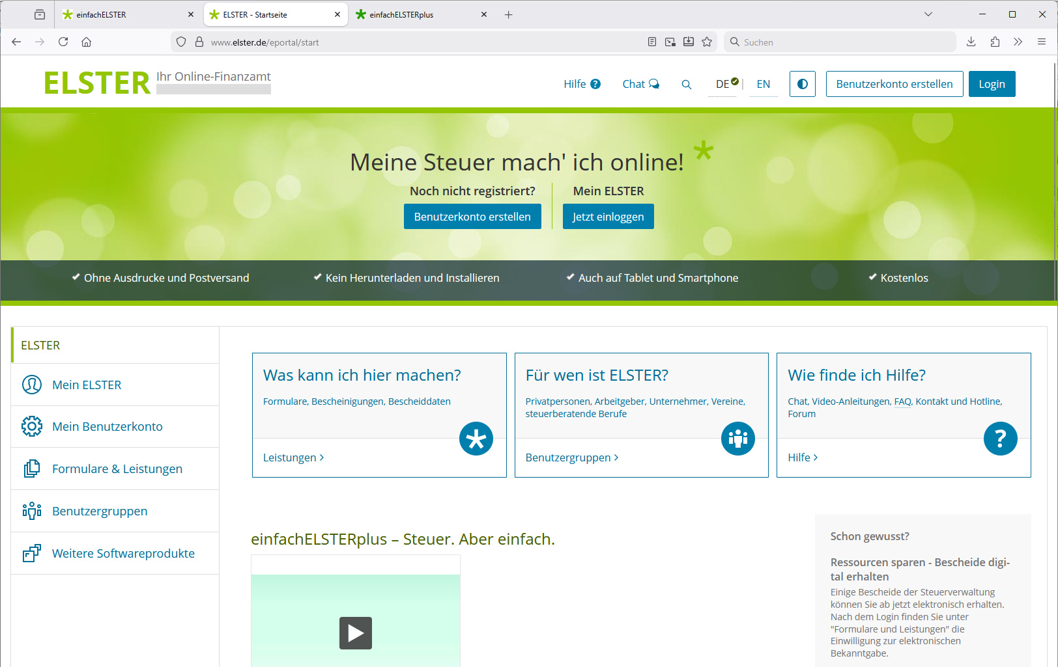
Task: Click the Benutzergruppen people icon in sidebar
Action: pyautogui.click(x=32, y=511)
